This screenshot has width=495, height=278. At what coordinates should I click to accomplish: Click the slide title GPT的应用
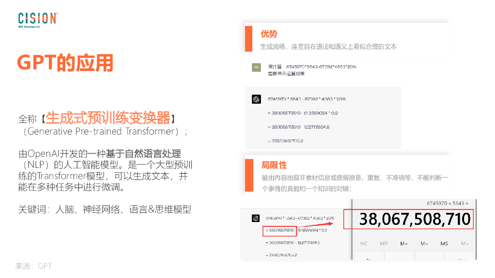click(x=65, y=62)
